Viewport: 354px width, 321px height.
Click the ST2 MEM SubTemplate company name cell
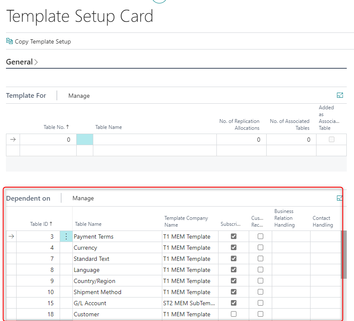point(187,303)
